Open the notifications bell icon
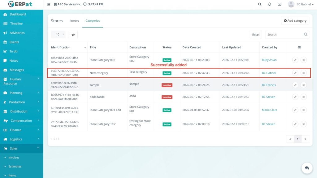This screenshot has height=178, width=317. pos(270,4)
